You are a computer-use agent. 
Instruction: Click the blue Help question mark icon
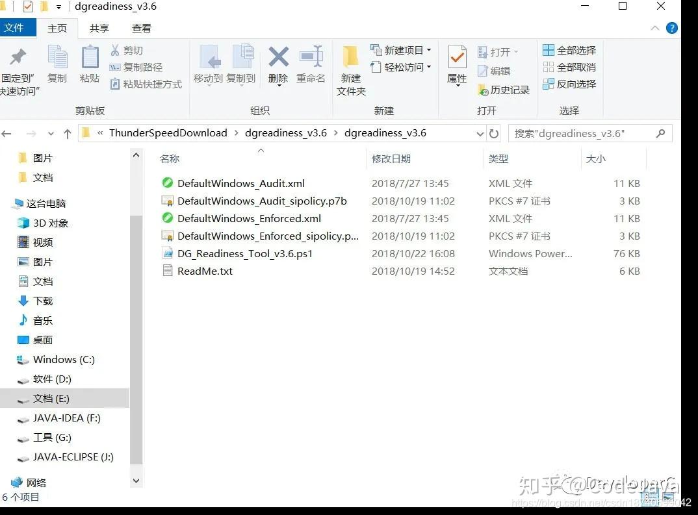pos(672,28)
